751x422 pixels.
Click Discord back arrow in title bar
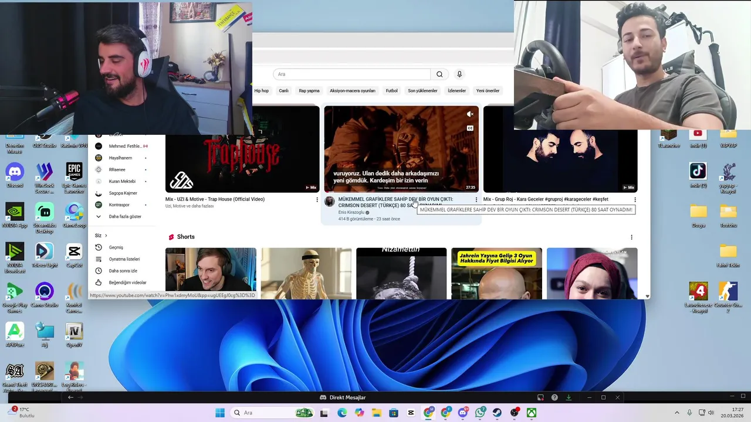[x=71, y=397]
